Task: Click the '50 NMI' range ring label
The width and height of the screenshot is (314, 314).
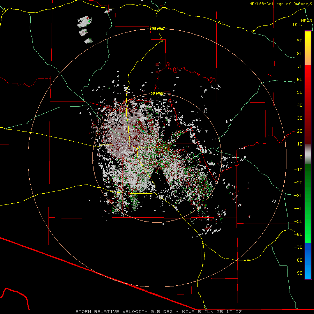Action: point(157,93)
